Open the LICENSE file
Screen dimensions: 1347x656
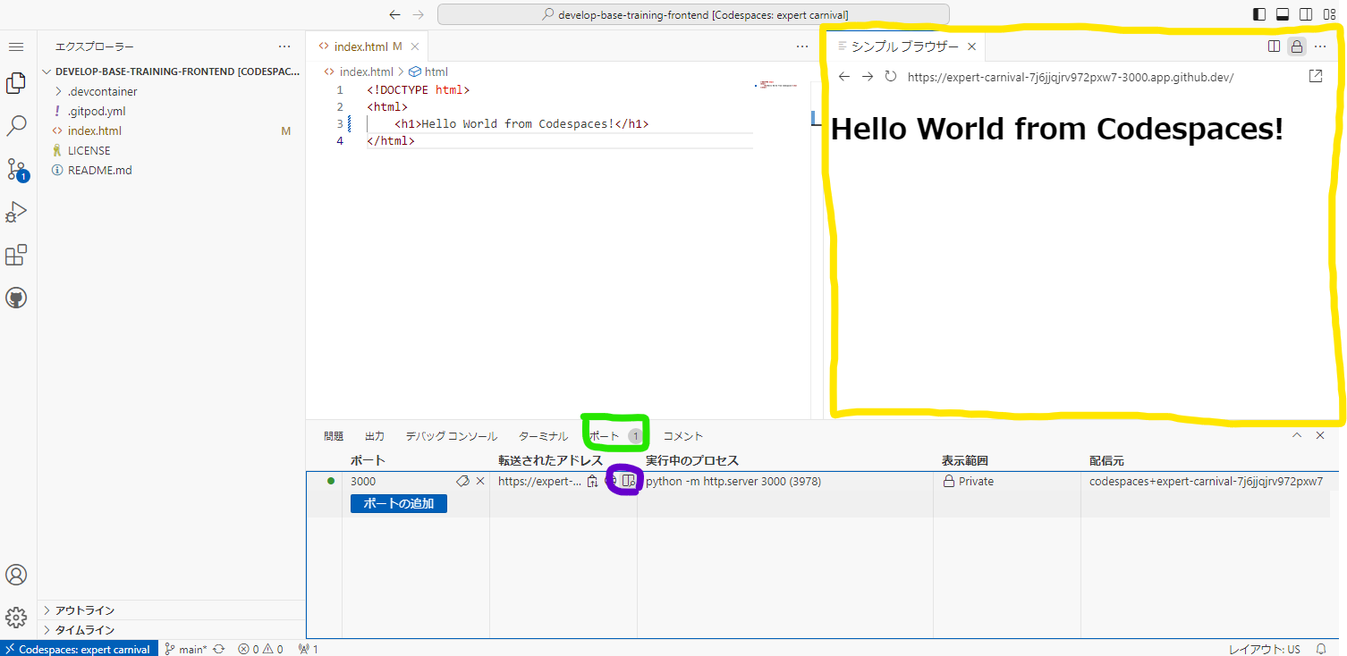tap(171, 150)
